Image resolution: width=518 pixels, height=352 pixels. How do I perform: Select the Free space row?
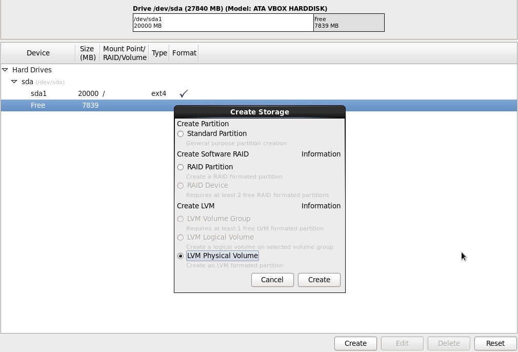38,105
